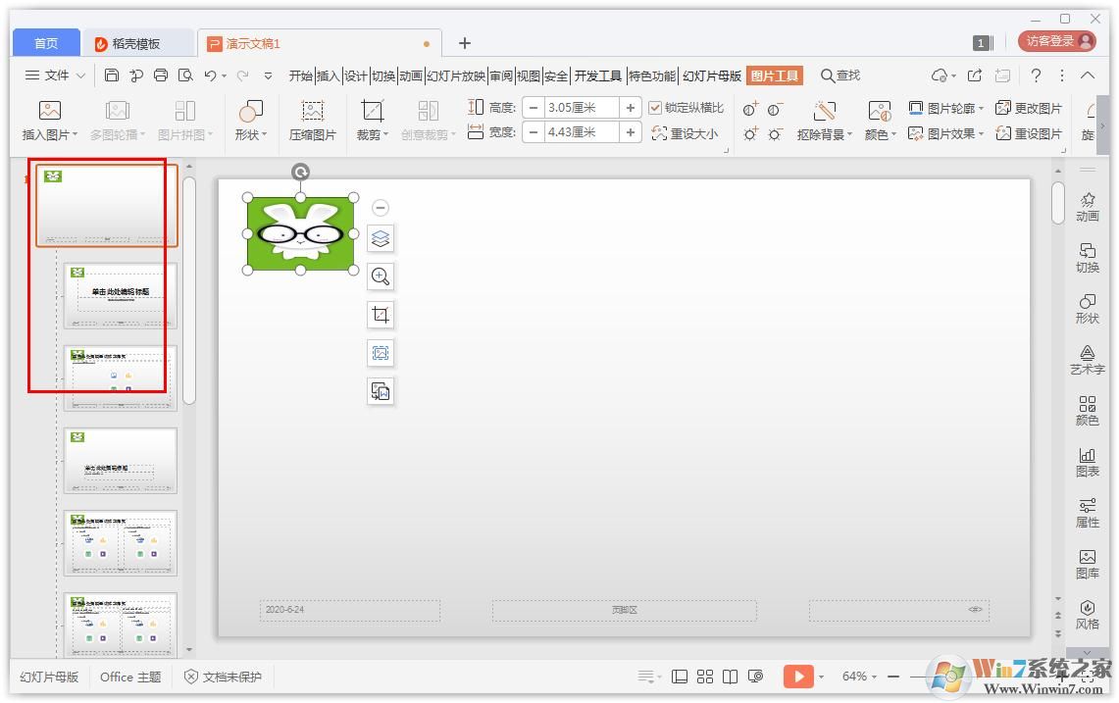Toggle the 锁定纵横比 lock aspect ratio checkbox
This screenshot has height=703, width=1119.
pyautogui.click(x=654, y=108)
